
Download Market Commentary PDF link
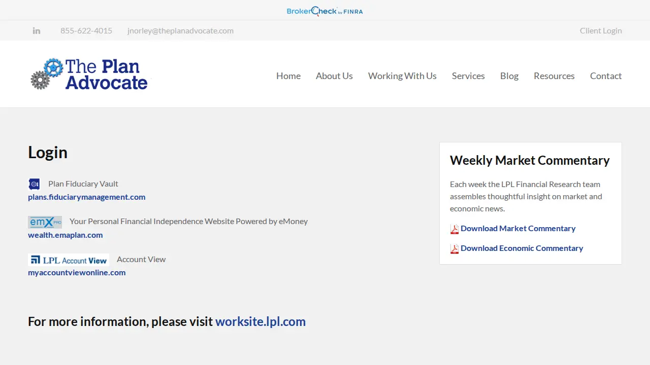518,228
